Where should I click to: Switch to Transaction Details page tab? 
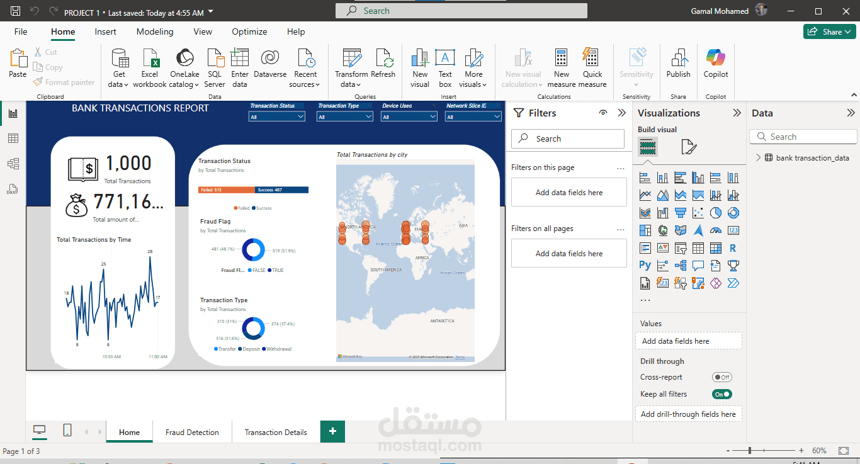pyautogui.click(x=276, y=432)
